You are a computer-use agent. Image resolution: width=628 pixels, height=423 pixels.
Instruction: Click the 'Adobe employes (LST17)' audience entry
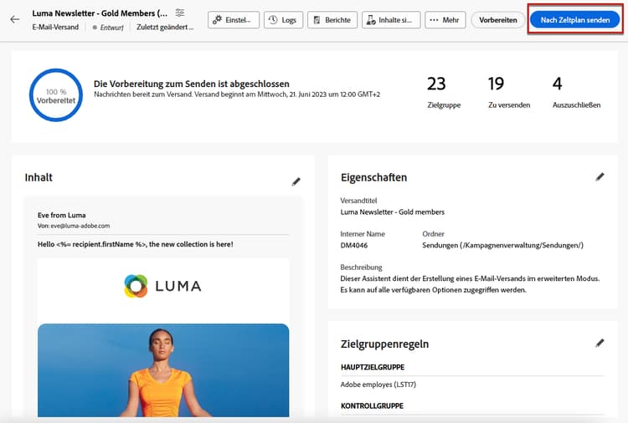click(x=378, y=385)
